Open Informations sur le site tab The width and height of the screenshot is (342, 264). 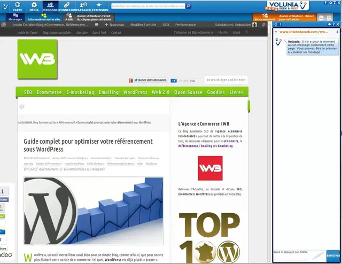tap(44, 17)
